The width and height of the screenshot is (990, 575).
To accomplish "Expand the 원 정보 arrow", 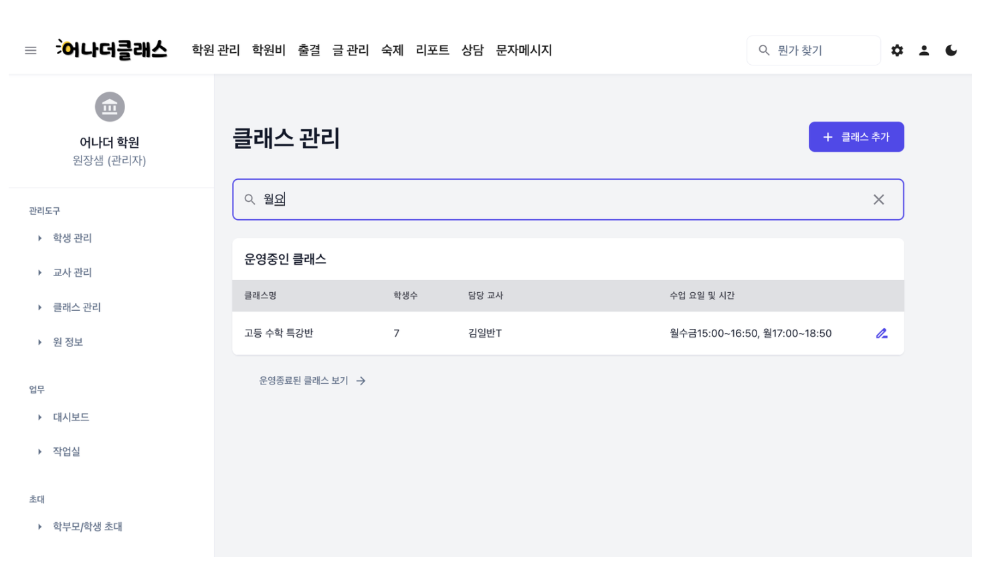I will pos(39,342).
